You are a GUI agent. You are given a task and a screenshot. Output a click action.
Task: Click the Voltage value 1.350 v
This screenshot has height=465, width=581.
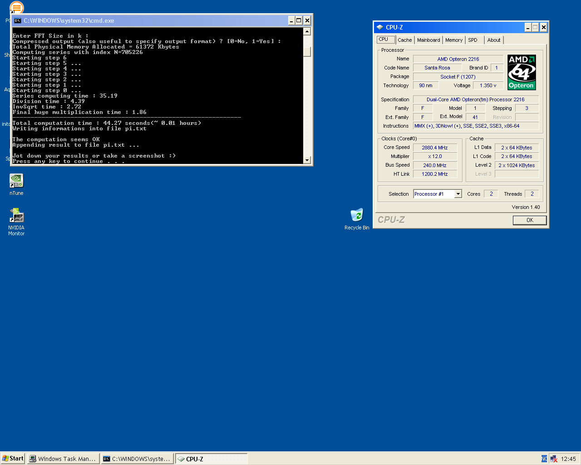point(488,85)
